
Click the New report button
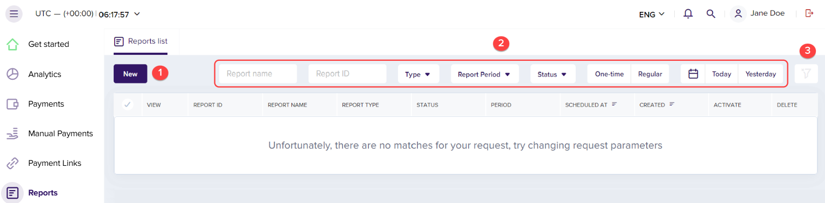[x=130, y=74]
